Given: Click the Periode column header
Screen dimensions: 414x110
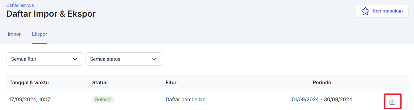Looking at the screenshot, I should pos(322,83).
